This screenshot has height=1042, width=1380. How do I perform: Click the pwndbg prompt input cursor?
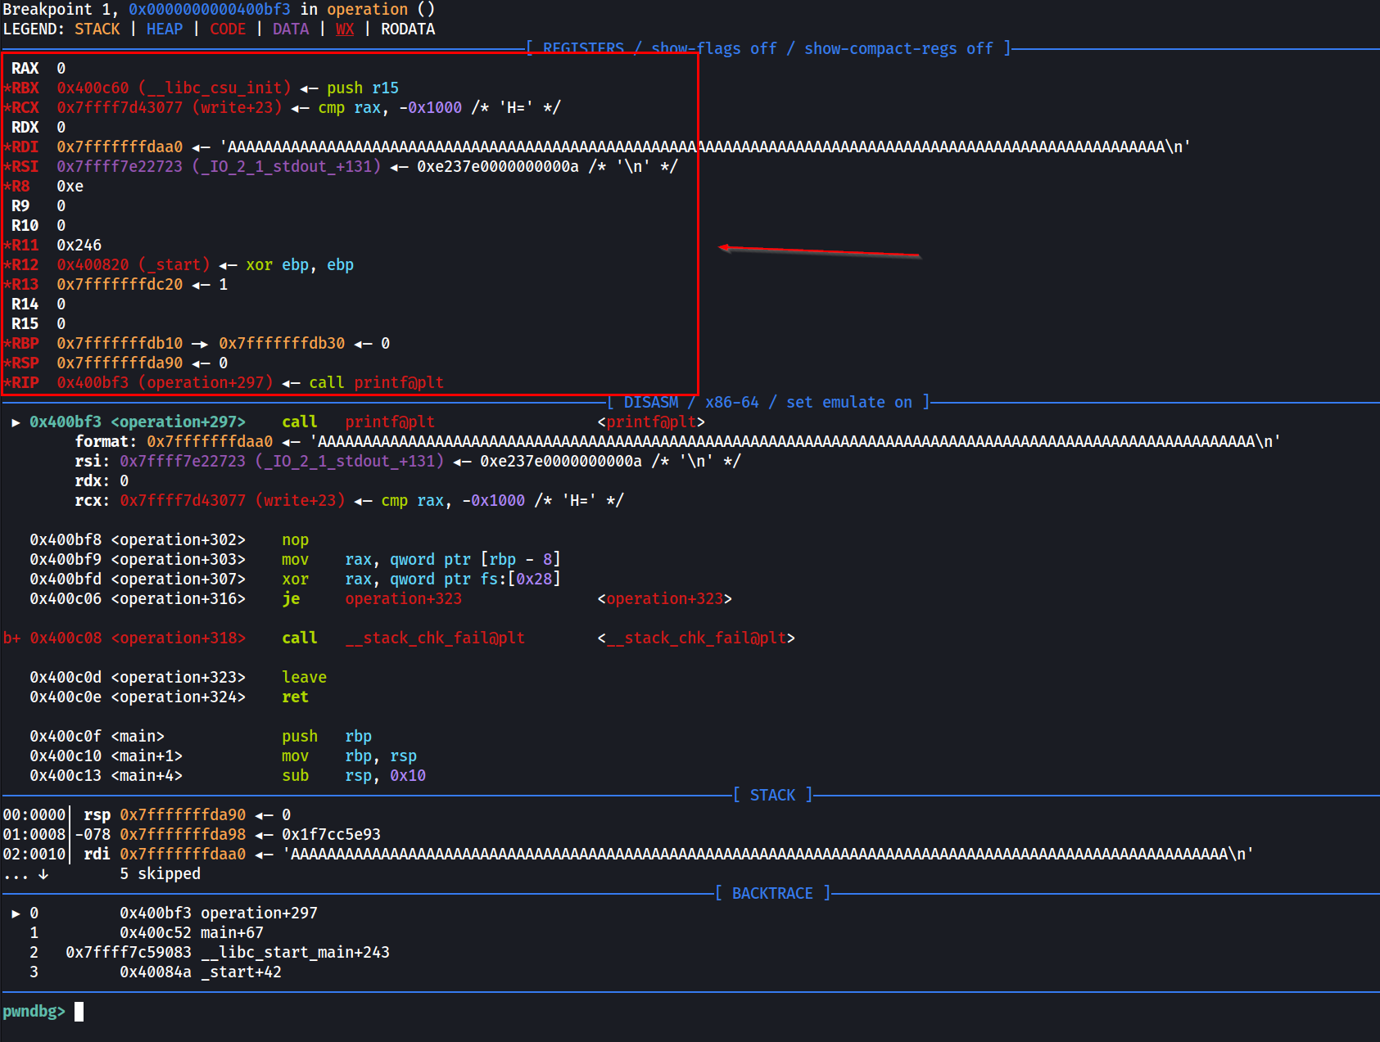(x=79, y=1012)
